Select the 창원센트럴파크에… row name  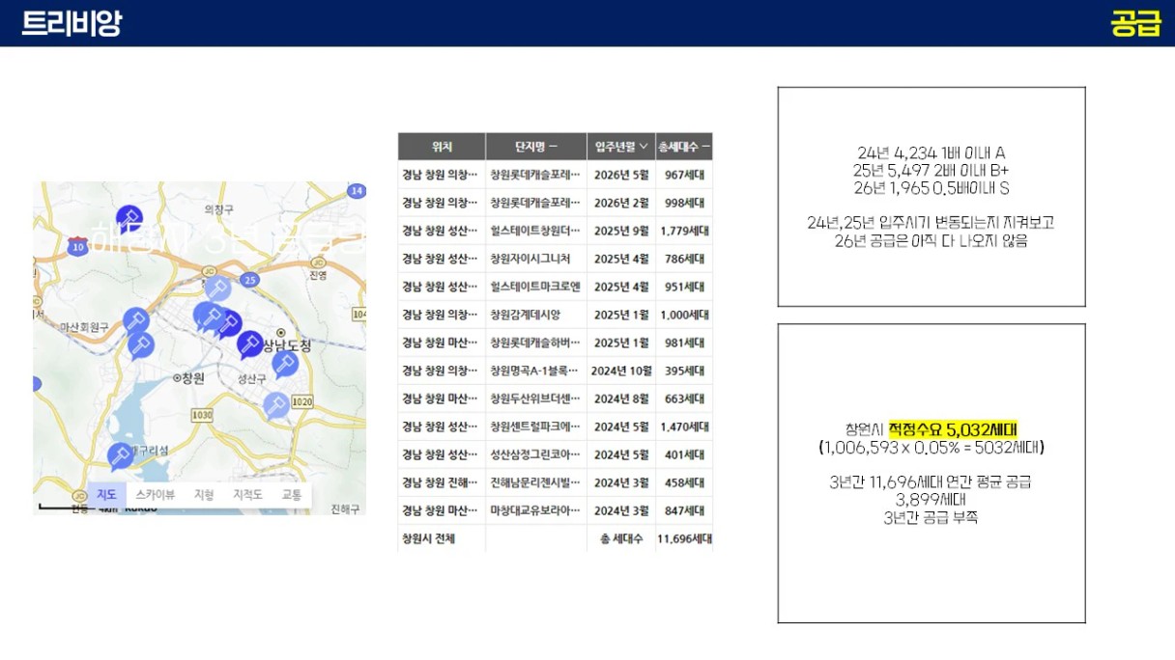[535, 426]
